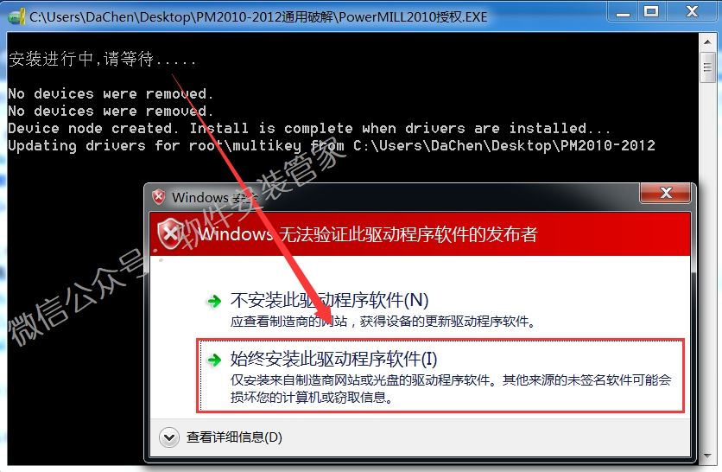Click the console scrollbar up arrow
This screenshot has width=722, height=472.
click(707, 42)
